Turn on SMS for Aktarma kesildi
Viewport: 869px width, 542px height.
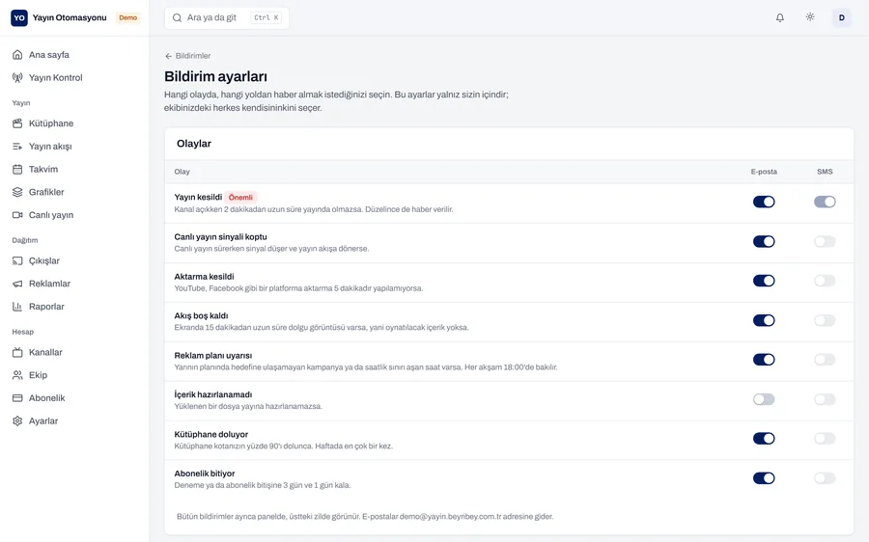click(x=825, y=281)
